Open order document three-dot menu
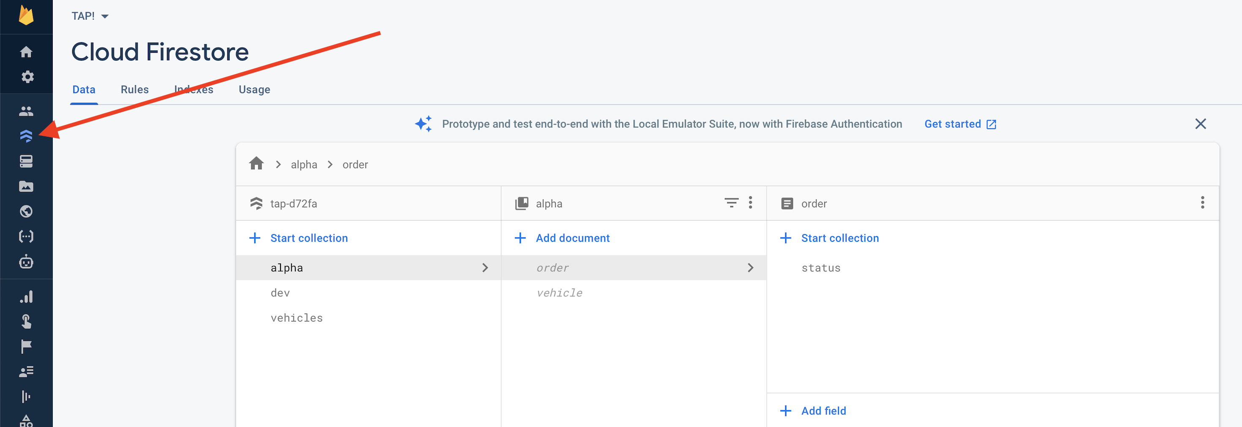 (1202, 203)
